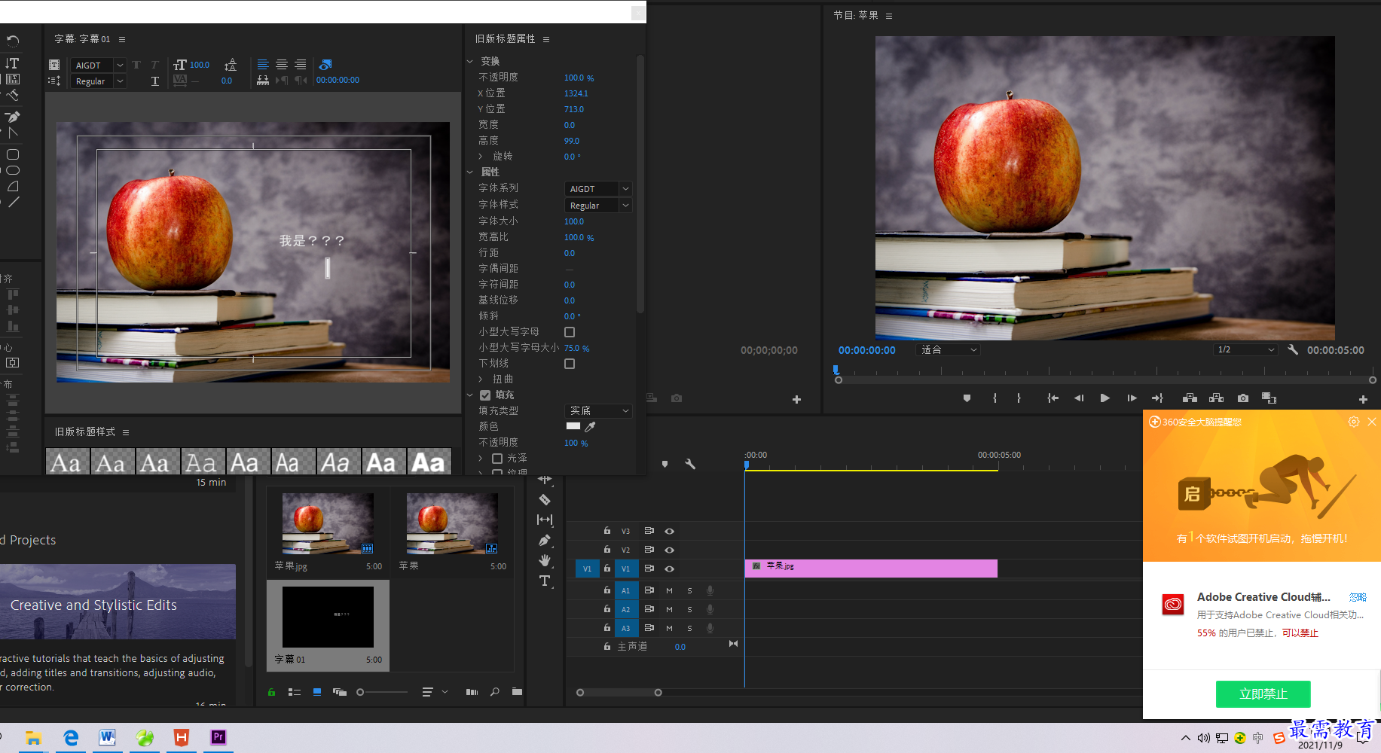Solo audio track A2
Screen dimensions: 1381x753
tap(689, 609)
